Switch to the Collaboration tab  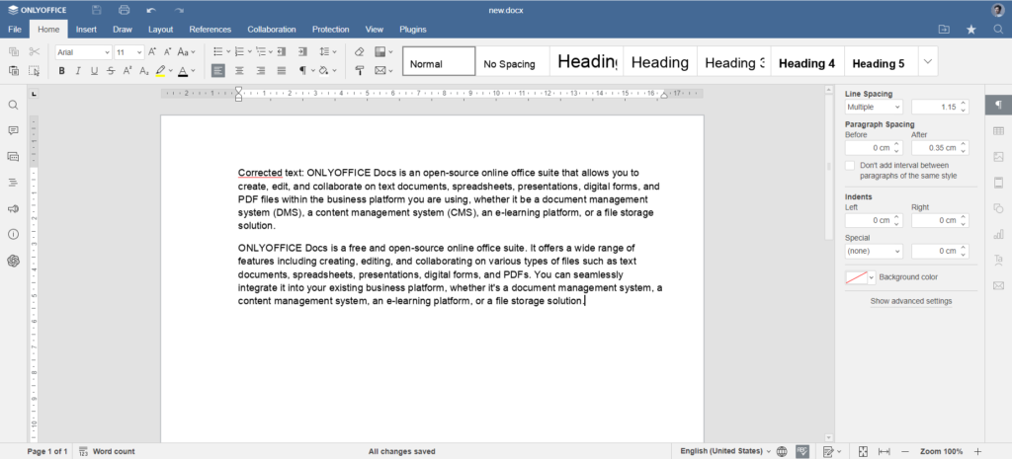click(x=272, y=29)
